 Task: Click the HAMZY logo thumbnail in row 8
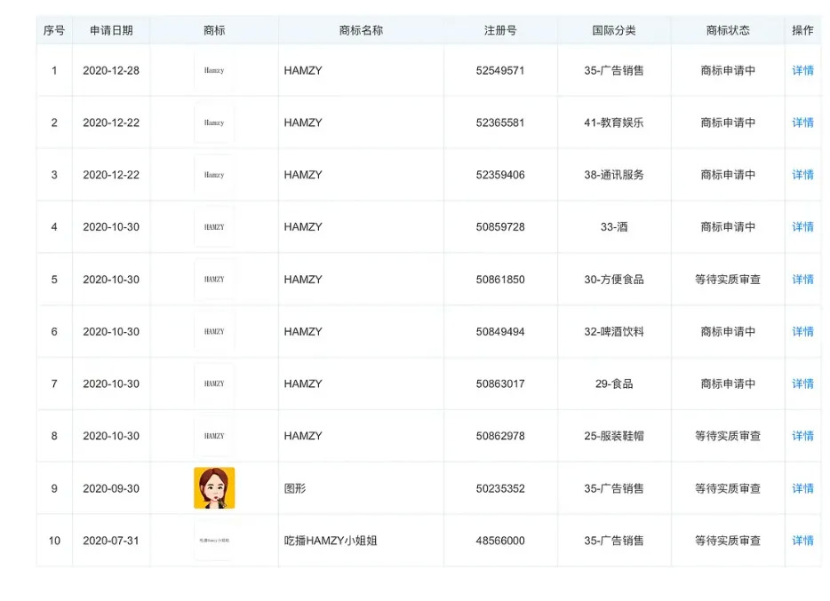pos(214,436)
